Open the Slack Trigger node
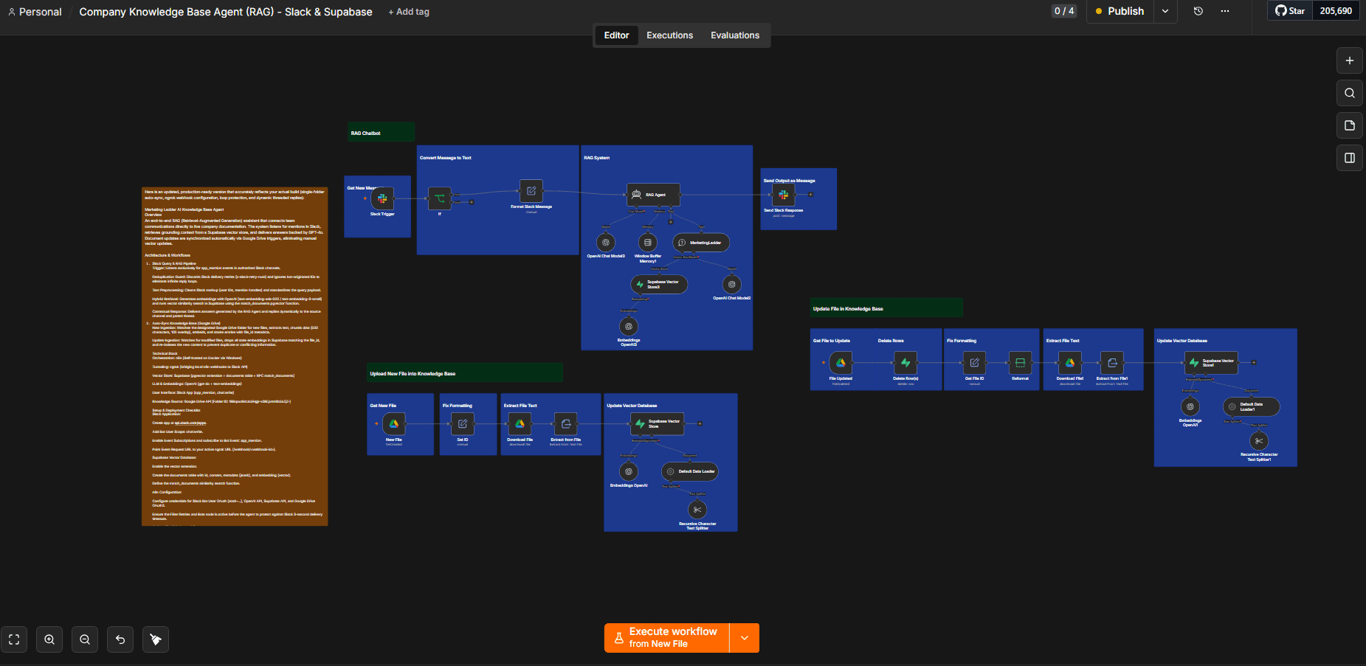The width and height of the screenshot is (1366, 666). tap(382, 198)
